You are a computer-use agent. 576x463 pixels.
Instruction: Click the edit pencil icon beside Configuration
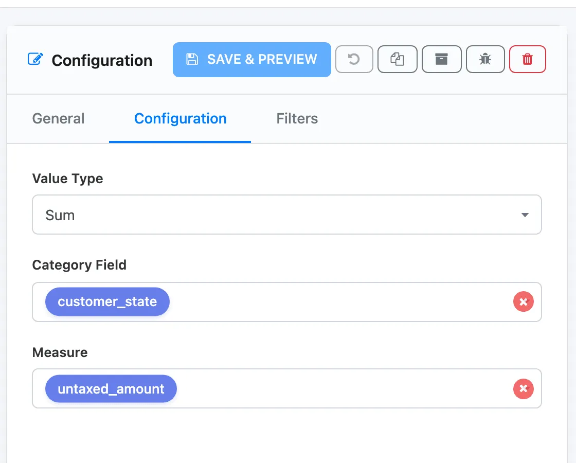(35, 59)
